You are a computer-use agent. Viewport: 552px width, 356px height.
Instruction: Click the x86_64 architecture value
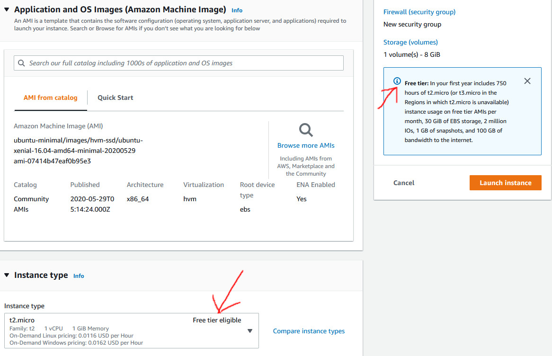[x=138, y=199]
